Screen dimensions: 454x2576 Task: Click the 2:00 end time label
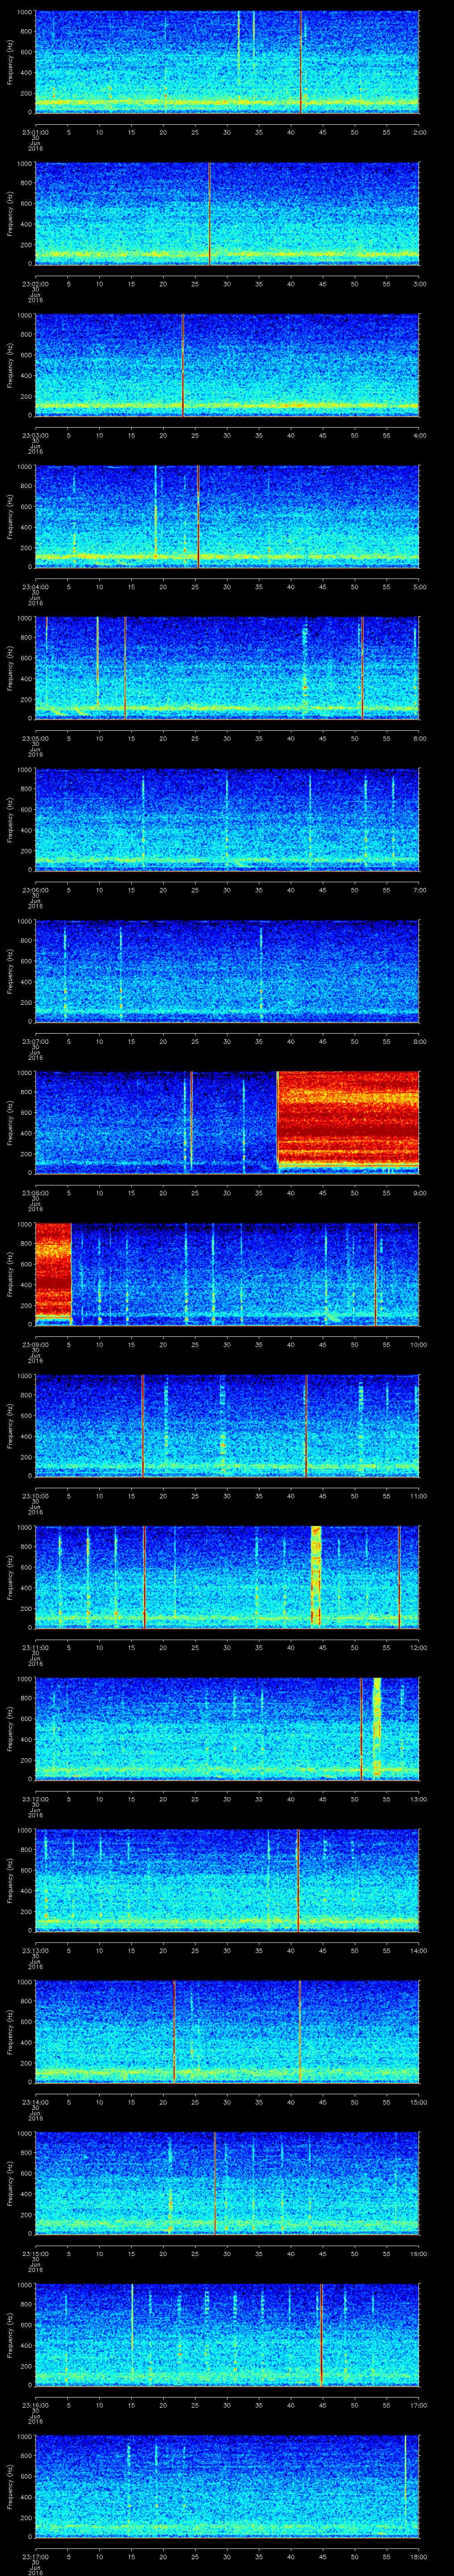(419, 132)
